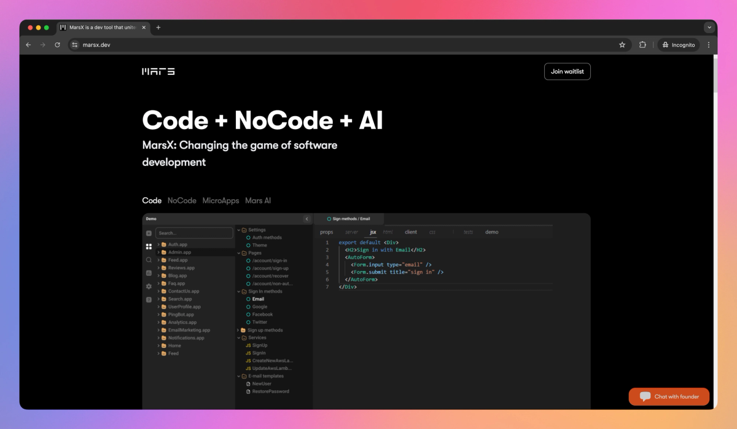Open the Chat with founder widget
Screen dimensions: 737x429
pyautogui.click(x=669, y=396)
